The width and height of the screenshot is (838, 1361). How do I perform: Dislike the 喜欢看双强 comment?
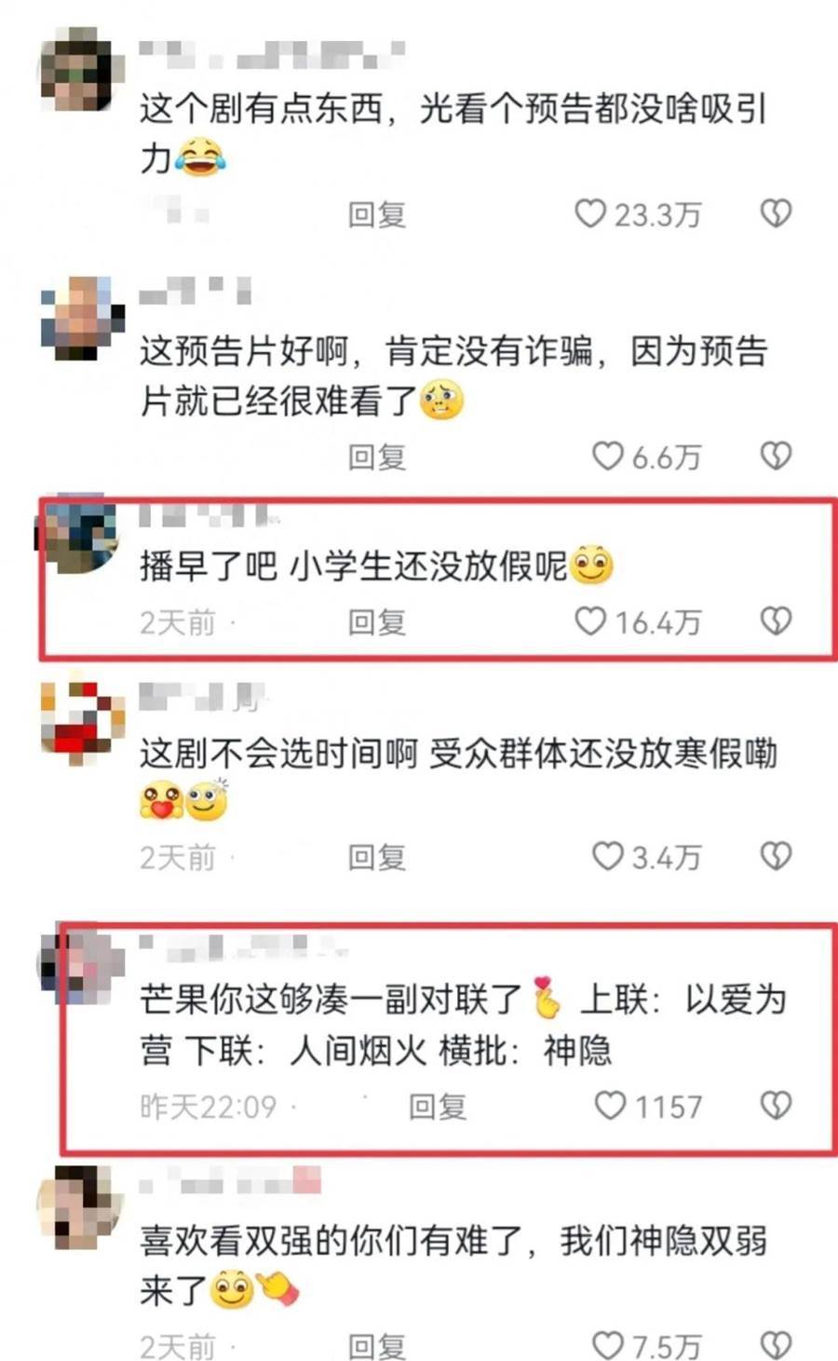tap(776, 1345)
